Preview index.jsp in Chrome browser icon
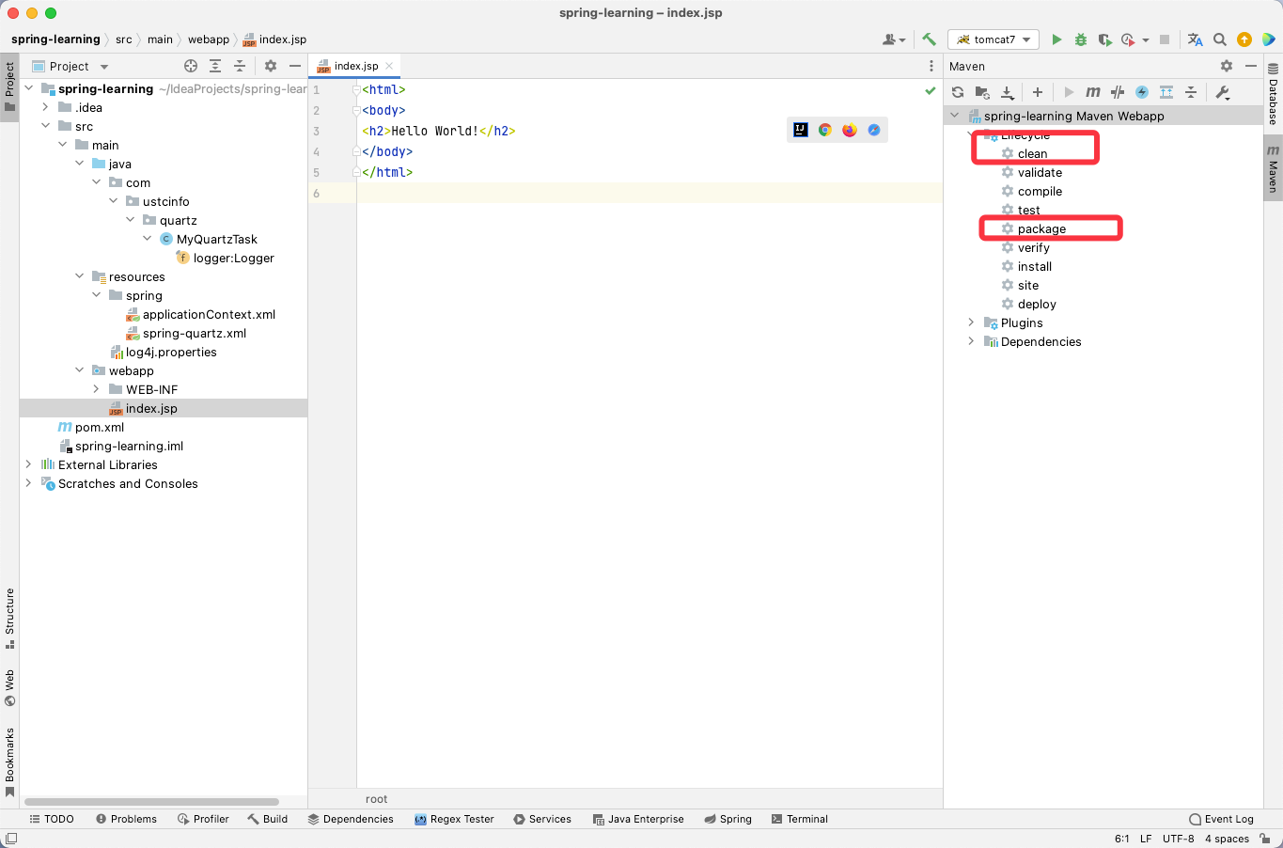 (825, 130)
